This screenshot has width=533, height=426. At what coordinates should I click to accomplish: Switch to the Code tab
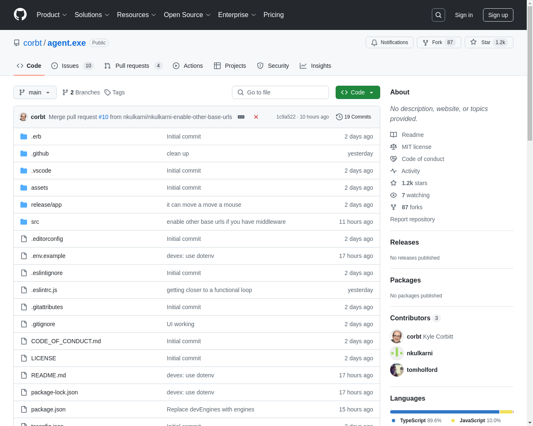pos(29,66)
